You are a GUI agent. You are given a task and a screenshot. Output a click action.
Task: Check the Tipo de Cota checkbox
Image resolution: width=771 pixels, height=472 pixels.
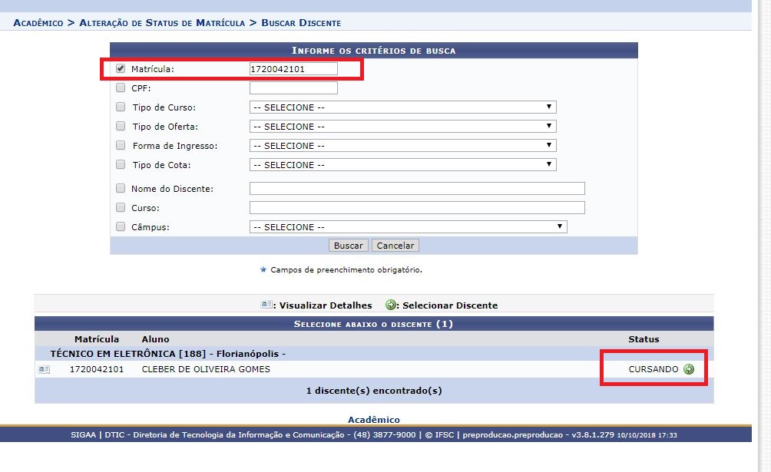tap(121, 165)
